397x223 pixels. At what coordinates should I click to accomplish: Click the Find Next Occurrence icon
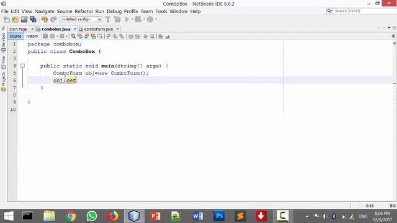coord(87,37)
